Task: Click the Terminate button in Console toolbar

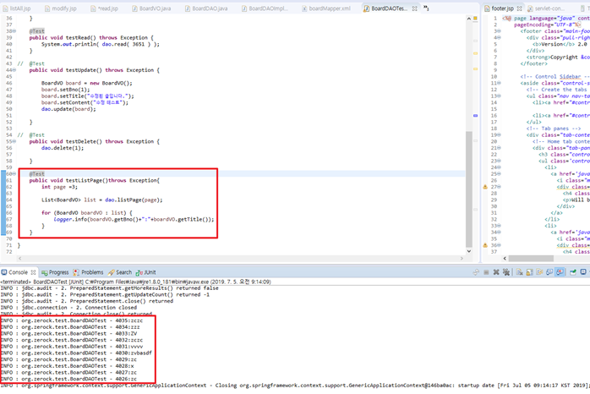Action: [x=486, y=272]
